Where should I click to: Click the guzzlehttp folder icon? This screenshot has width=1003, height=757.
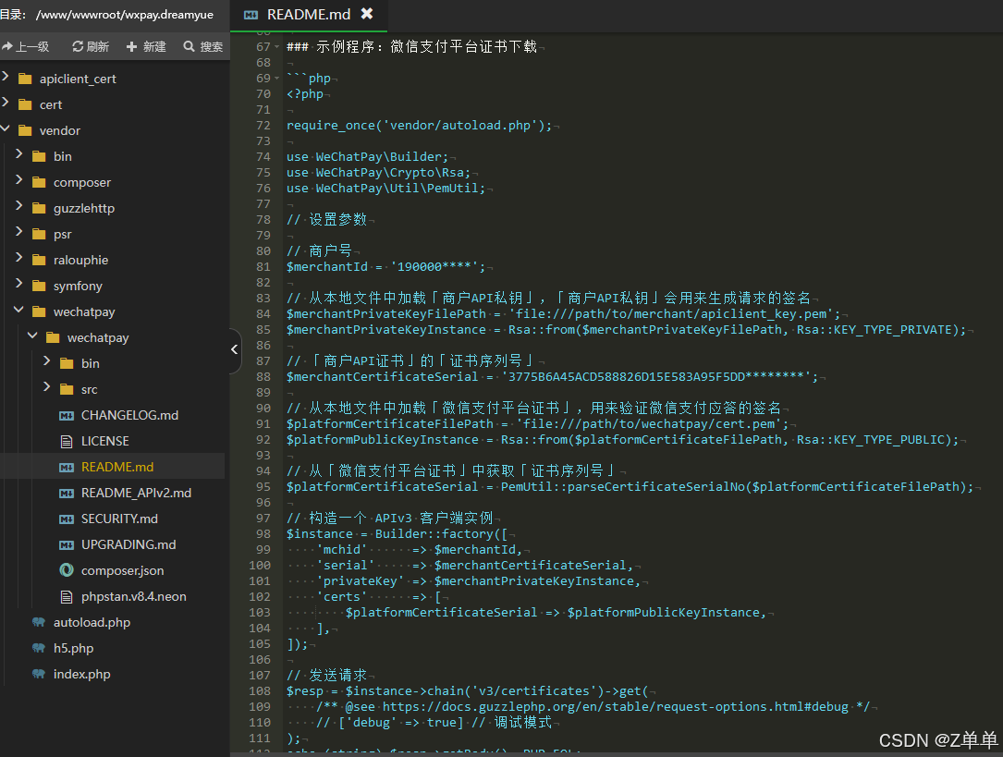[39, 209]
